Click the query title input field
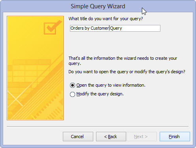This screenshot has width=196, height=148. point(115,28)
